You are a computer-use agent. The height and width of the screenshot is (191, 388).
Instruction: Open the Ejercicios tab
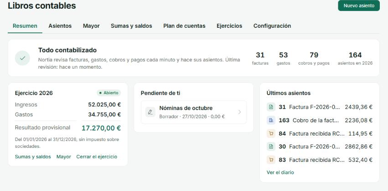point(229,26)
